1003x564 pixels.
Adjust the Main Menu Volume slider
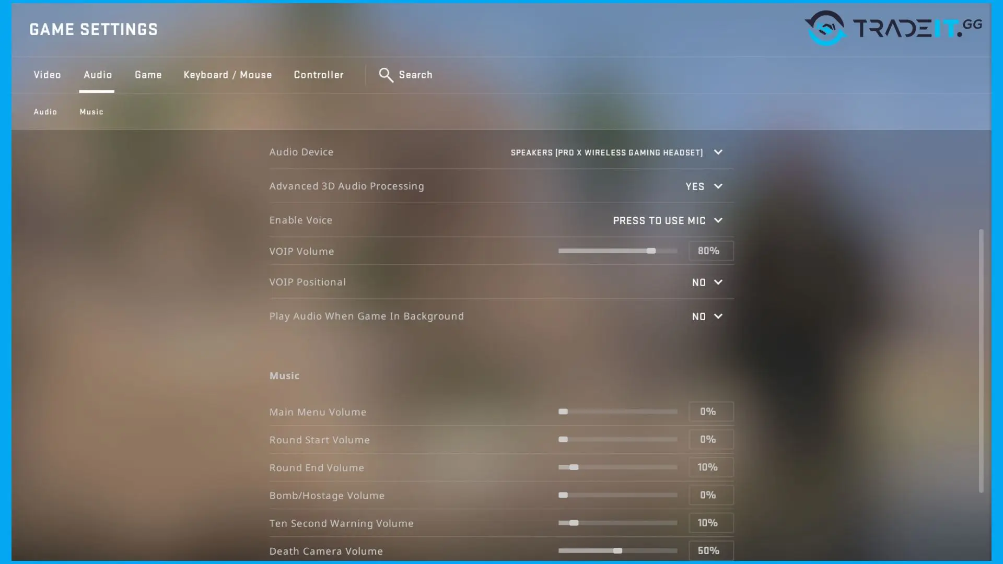[x=618, y=412]
